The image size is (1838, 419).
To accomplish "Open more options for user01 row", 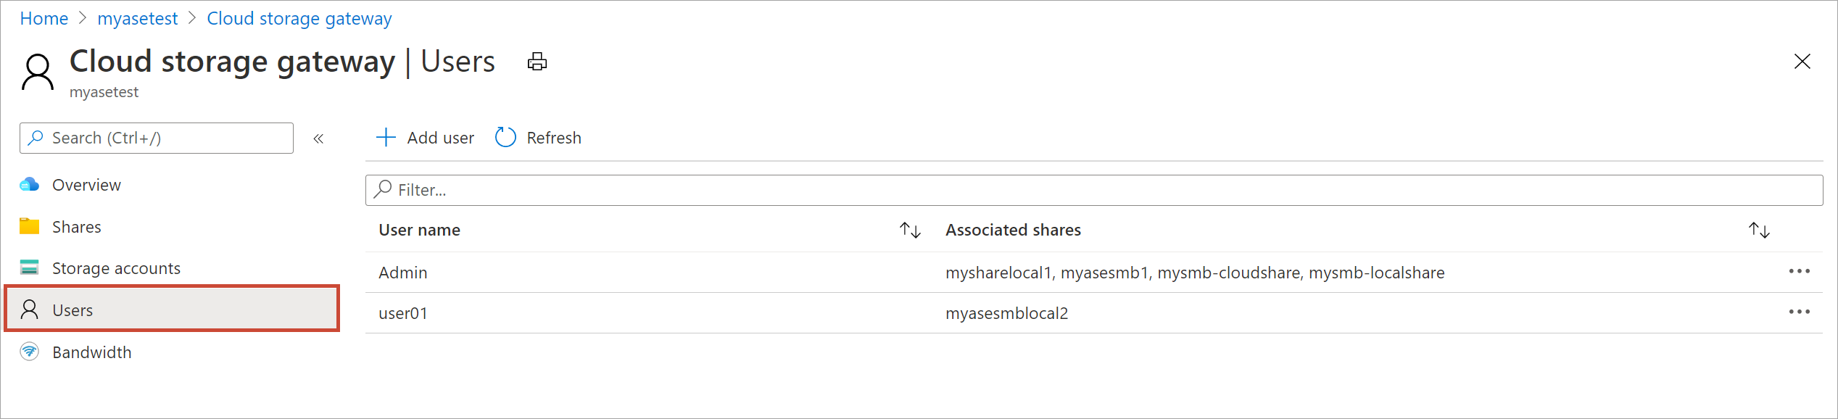I will coord(1799,312).
